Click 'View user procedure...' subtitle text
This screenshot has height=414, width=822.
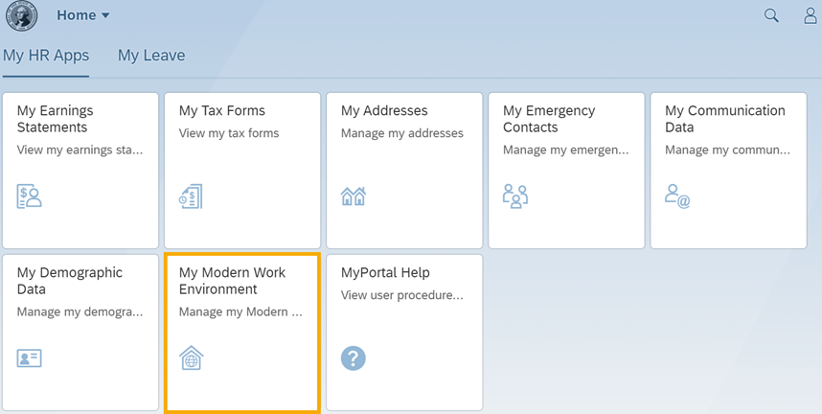point(401,296)
